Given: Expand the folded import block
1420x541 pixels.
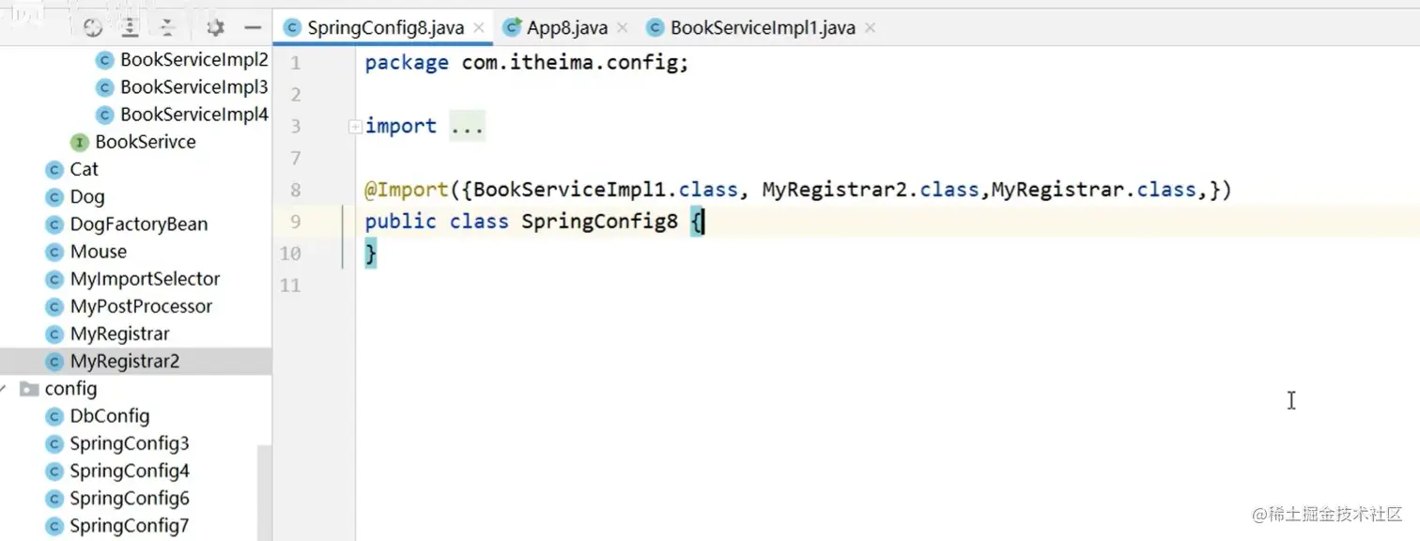Looking at the screenshot, I should coord(355,127).
